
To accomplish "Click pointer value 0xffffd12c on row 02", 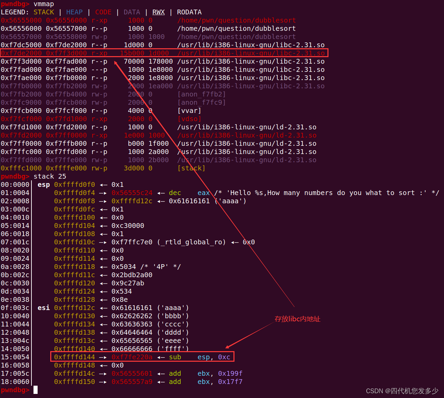I will coord(132,201).
